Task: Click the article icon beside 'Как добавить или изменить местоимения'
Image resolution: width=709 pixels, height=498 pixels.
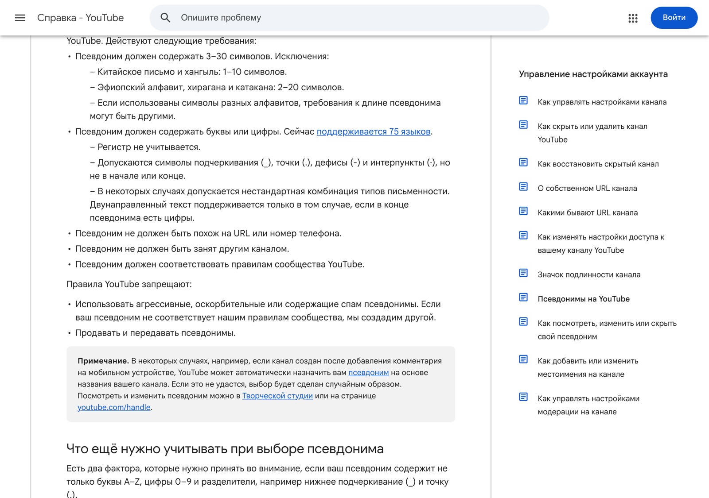Action: click(523, 359)
